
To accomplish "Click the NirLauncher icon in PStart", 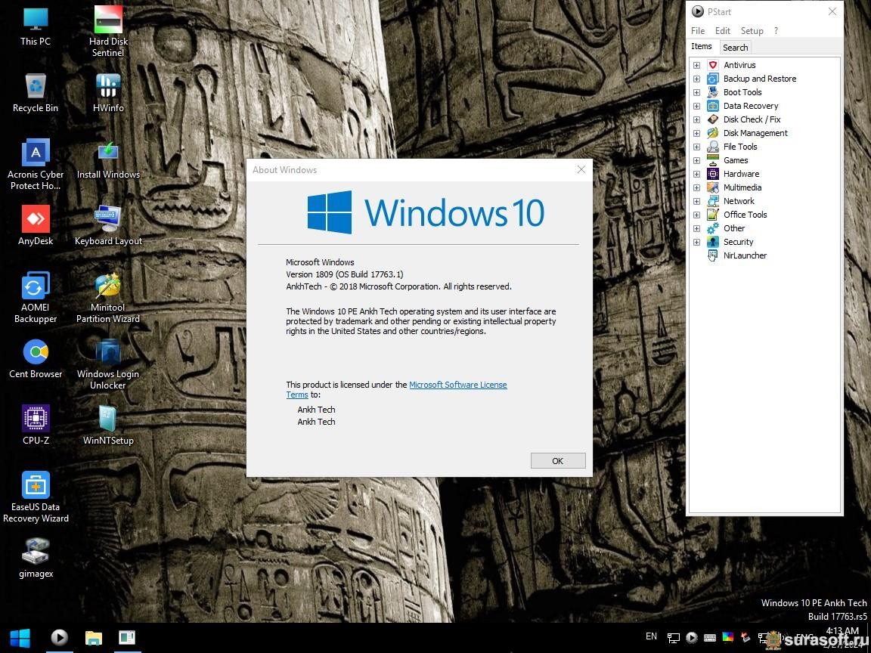I will pyautogui.click(x=713, y=255).
